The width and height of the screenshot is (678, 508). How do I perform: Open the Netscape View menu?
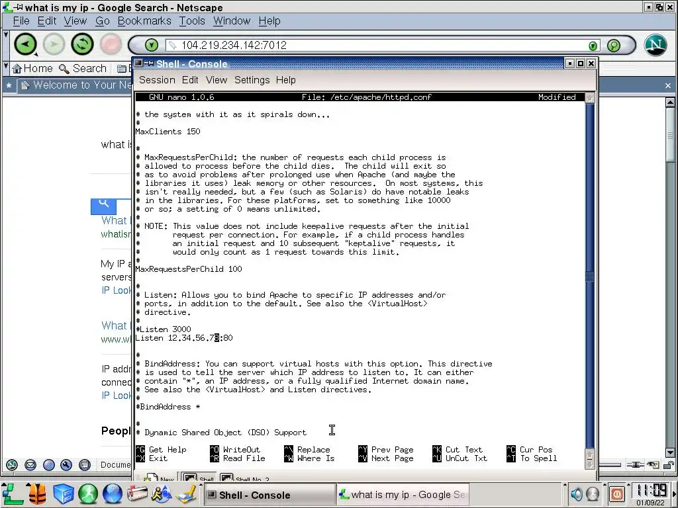click(x=75, y=21)
